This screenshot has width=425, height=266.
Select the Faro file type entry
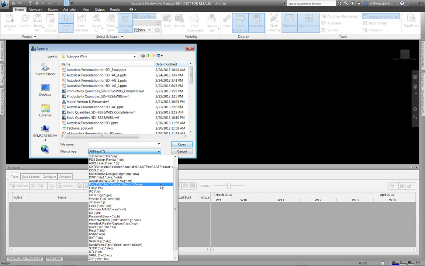[x=131, y=185]
